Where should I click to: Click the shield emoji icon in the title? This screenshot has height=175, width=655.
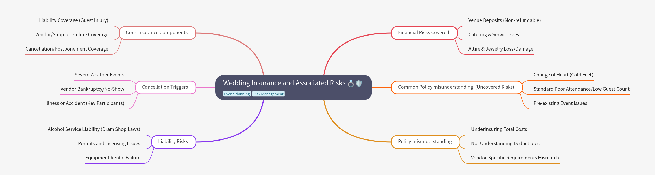359,83
